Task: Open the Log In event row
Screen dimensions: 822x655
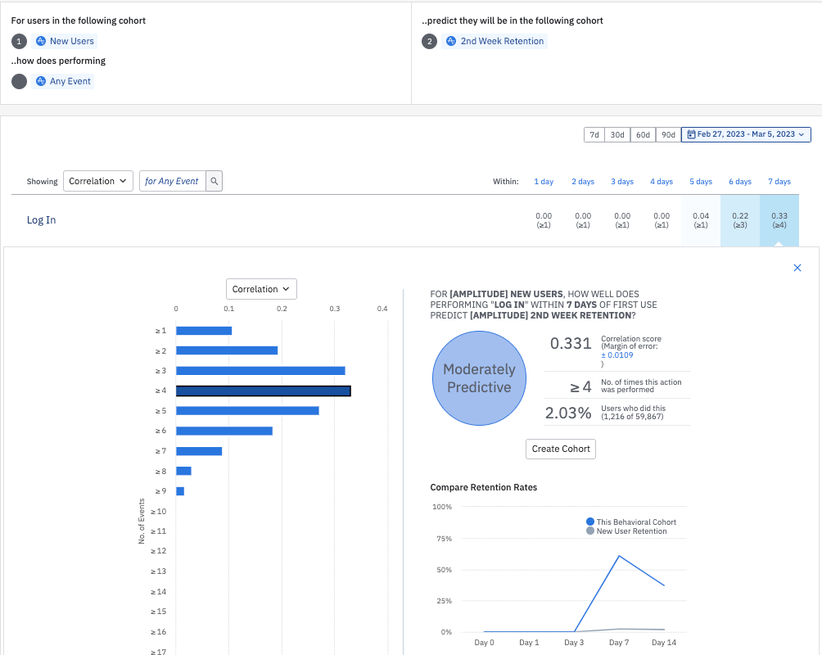Action: coord(42,220)
